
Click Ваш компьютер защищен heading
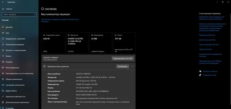(x=56, y=14)
